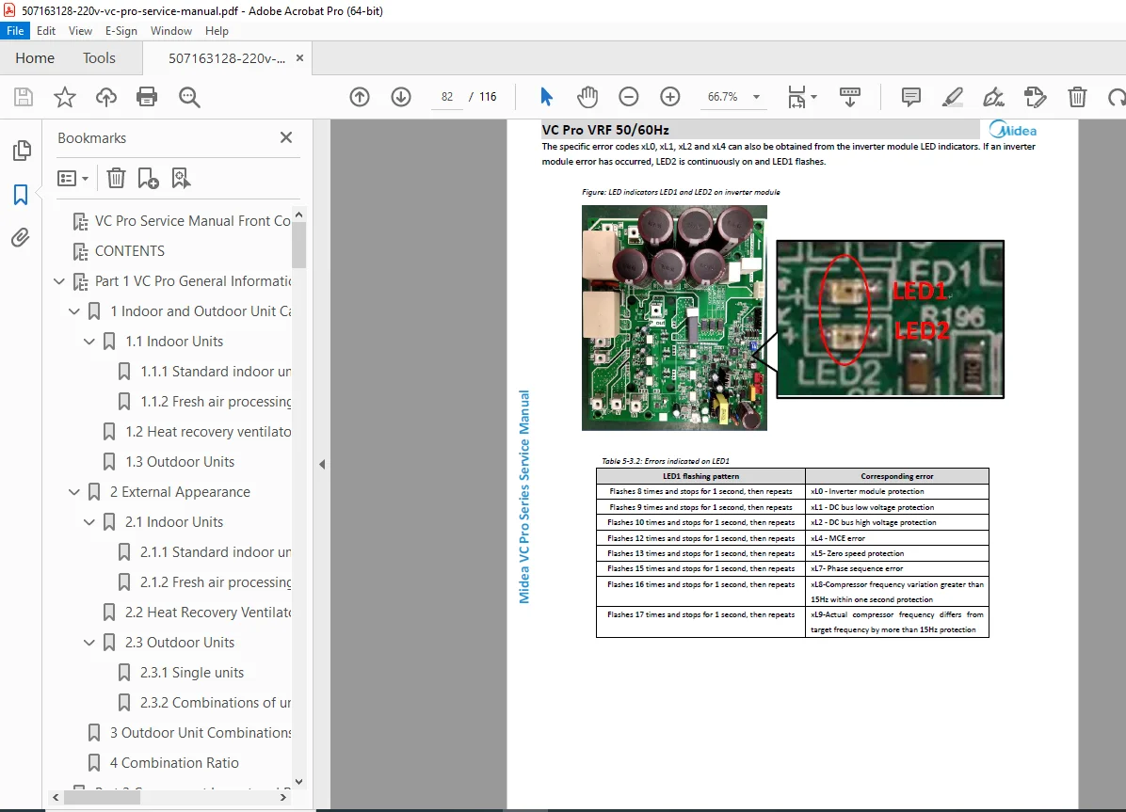Viewport: 1126px width, 812px height.
Task: Open the Find text magnifier
Action: [x=189, y=97]
